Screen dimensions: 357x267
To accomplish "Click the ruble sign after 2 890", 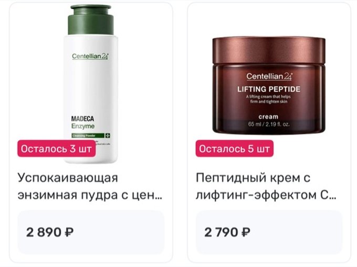I will coord(69,232).
